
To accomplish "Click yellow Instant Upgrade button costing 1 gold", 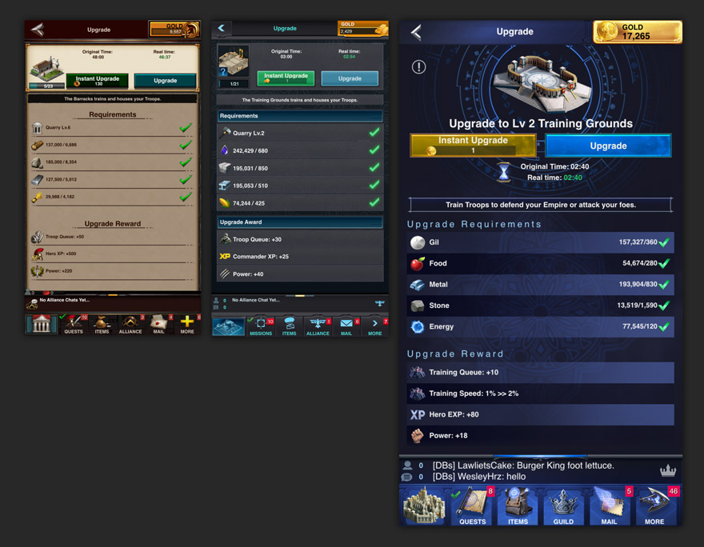I will click(x=473, y=146).
